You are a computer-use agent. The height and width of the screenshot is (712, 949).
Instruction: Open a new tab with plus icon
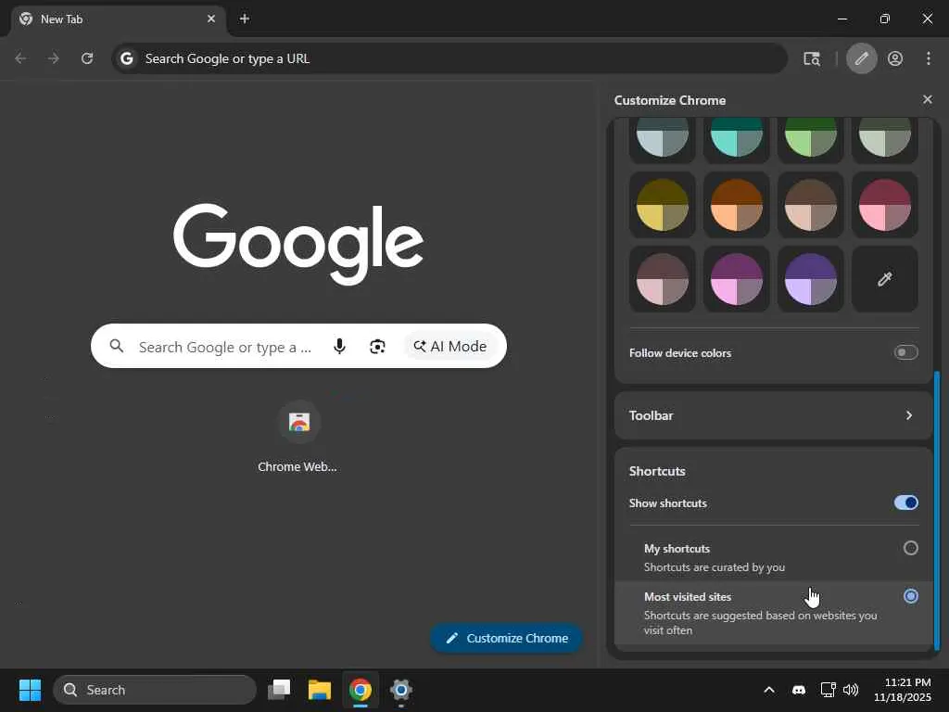[x=244, y=19]
